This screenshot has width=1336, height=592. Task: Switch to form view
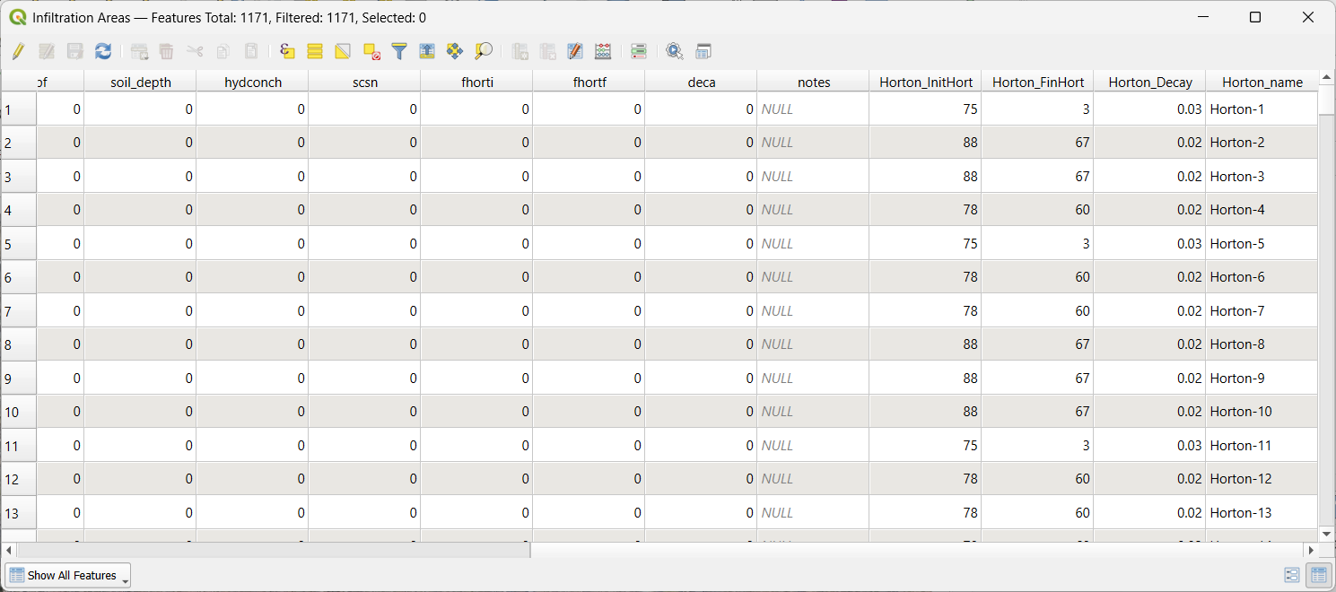click(1292, 575)
